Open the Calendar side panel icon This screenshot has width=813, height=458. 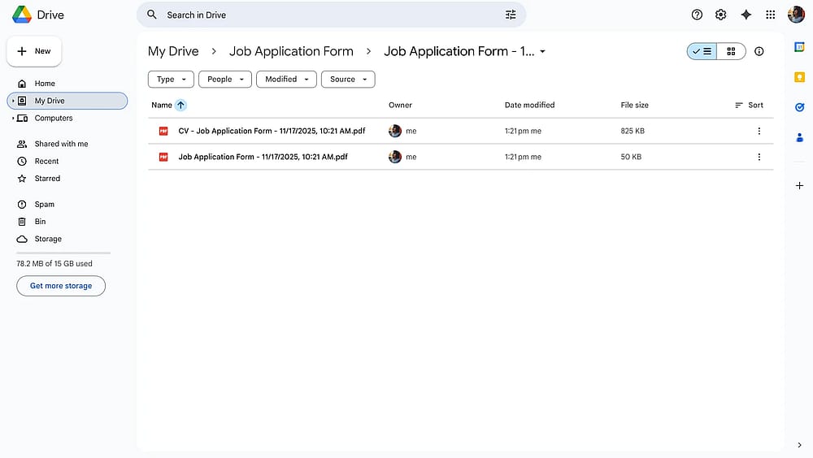tap(799, 47)
